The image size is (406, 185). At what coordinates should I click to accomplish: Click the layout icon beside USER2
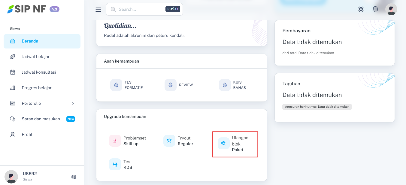coord(74,177)
